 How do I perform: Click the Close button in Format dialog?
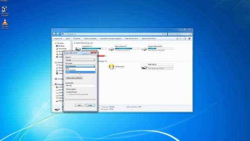point(90,105)
